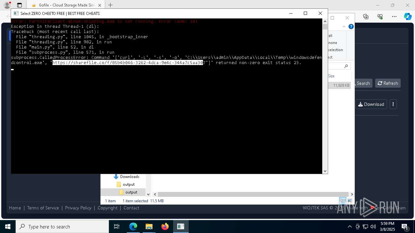Viewport: 415px width, 233px height.
Task: Open the Copilot sidebar icon
Action: point(408,17)
